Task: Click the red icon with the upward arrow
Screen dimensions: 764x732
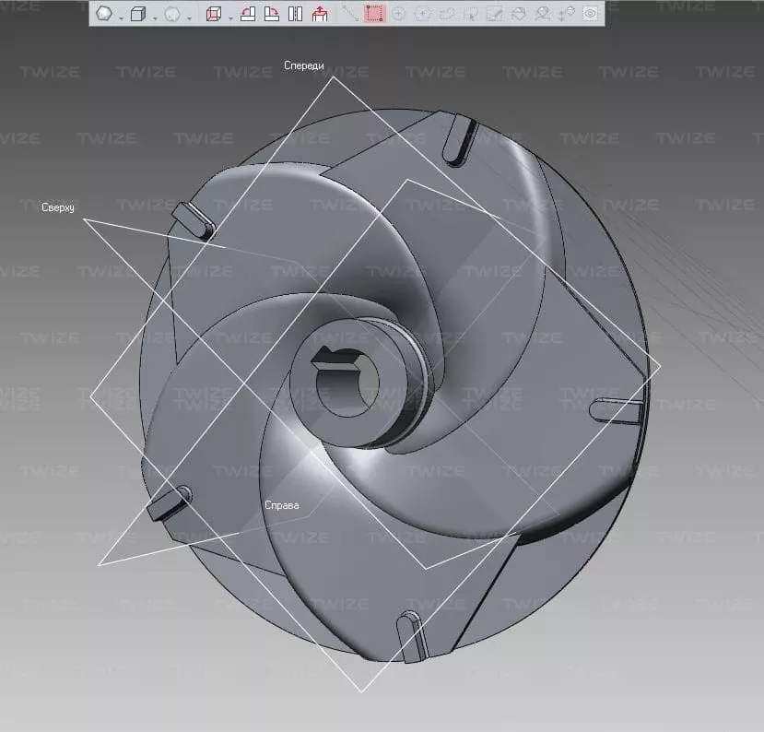Action: point(320,14)
